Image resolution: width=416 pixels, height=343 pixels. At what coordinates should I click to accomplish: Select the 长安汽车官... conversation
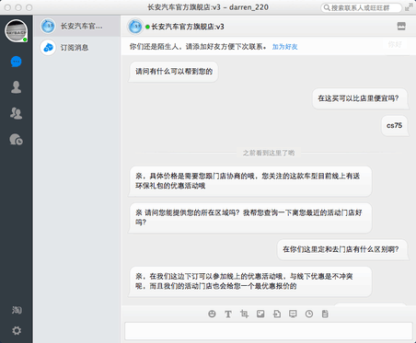(x=77, y=26)
